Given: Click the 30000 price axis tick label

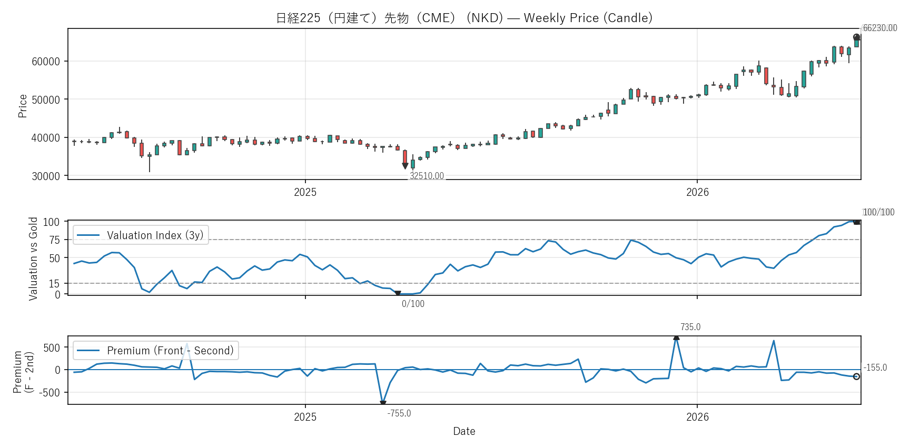Looking at the screenshot, I should coord(46,176).
